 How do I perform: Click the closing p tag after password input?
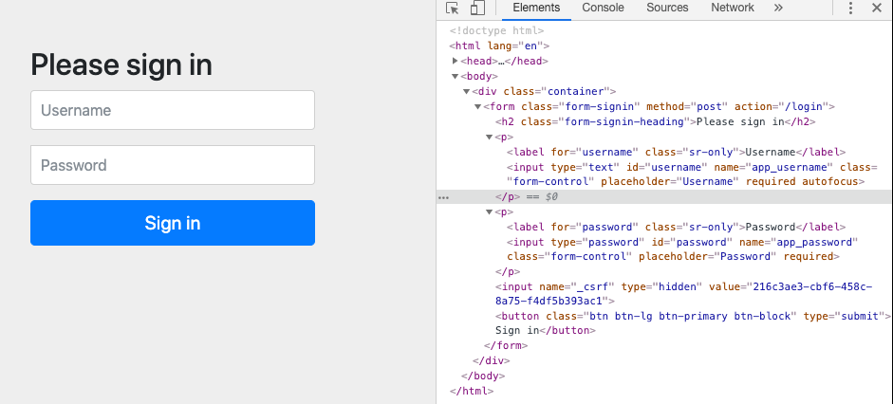(x=508, y=272)
